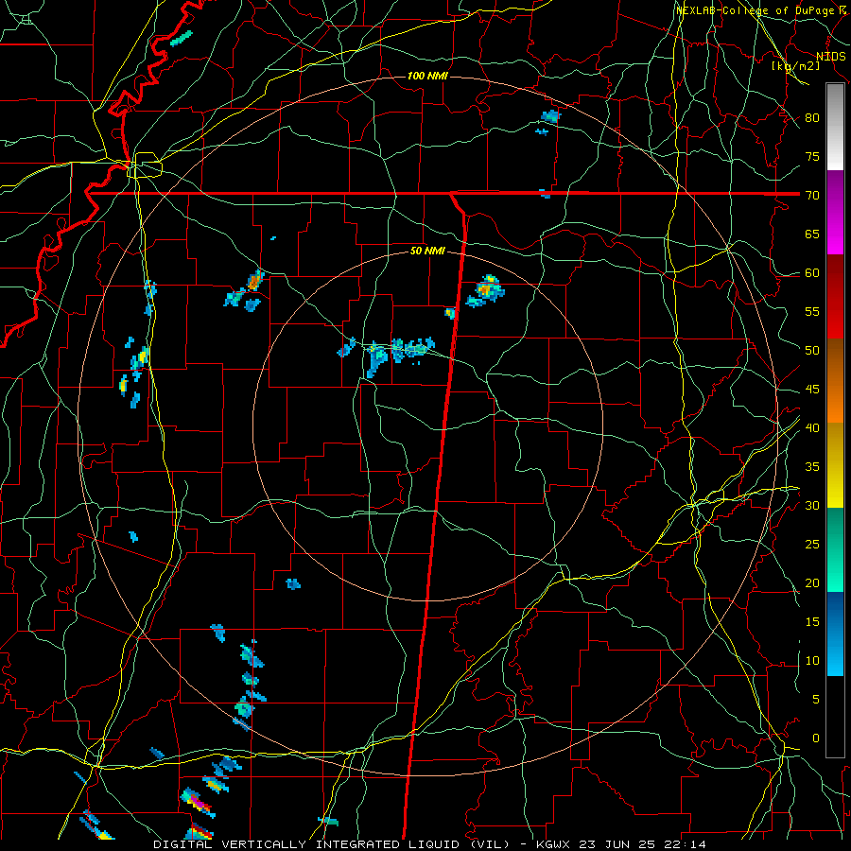Select the 65 value on the VIL scale
Screen dimensions: 851x851
(x=812, y=234)
